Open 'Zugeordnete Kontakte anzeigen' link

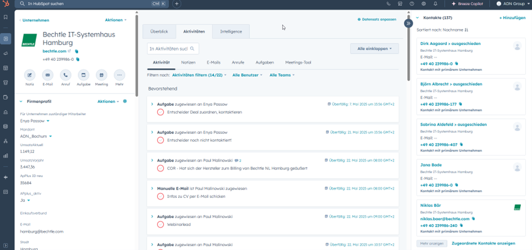pyautogui.click(x=484, y=243)
